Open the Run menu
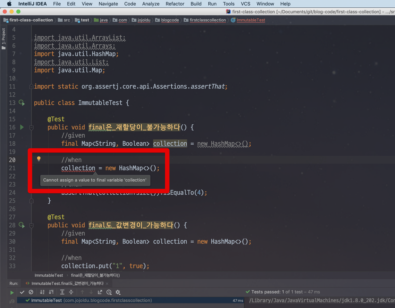The width and height of the screenshot is (395, 308). (x=212, y=4)
